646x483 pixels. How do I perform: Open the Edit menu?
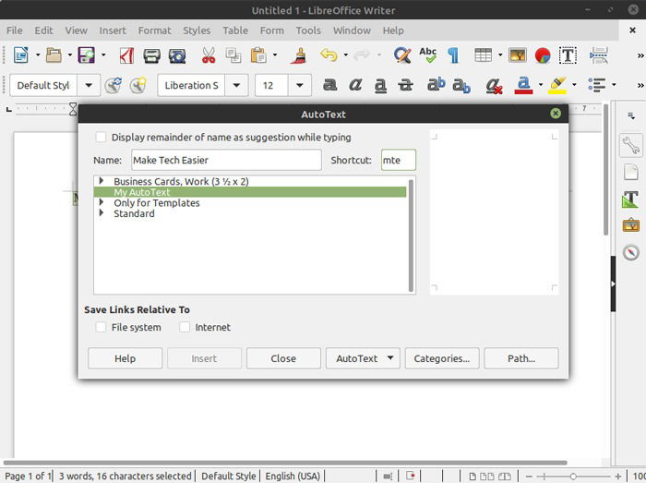[43, 30]
